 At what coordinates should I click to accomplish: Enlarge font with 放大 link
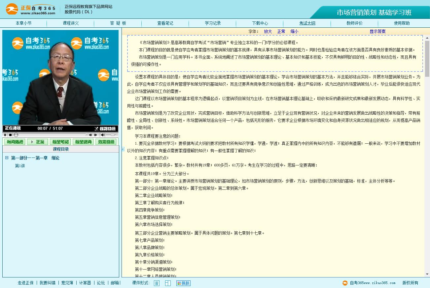click(268, 32)
